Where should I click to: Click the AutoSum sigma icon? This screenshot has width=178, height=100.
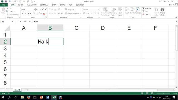pos(144,8)
